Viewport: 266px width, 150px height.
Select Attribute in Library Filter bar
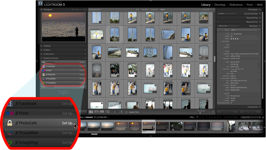pos(145,10)
